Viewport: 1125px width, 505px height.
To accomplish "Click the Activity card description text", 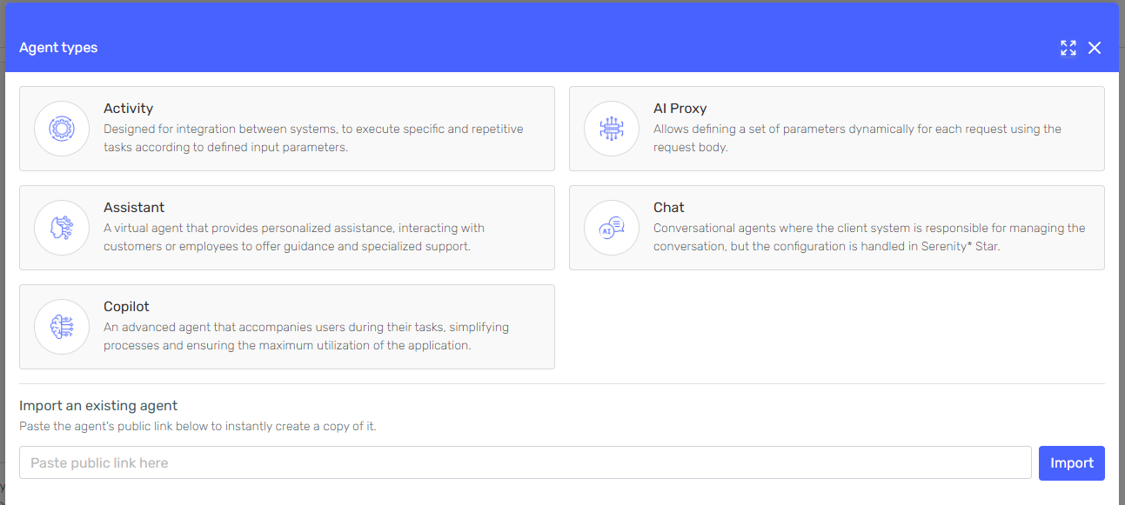I will pyautogui.click(x=313, y=138).
